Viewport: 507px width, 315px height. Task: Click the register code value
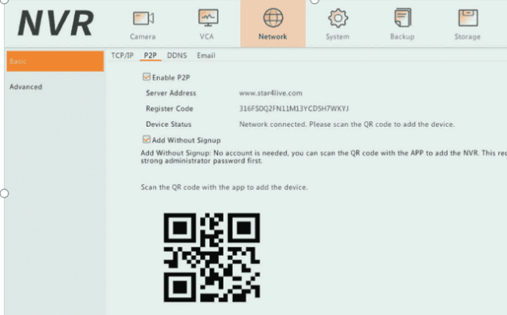293,109
